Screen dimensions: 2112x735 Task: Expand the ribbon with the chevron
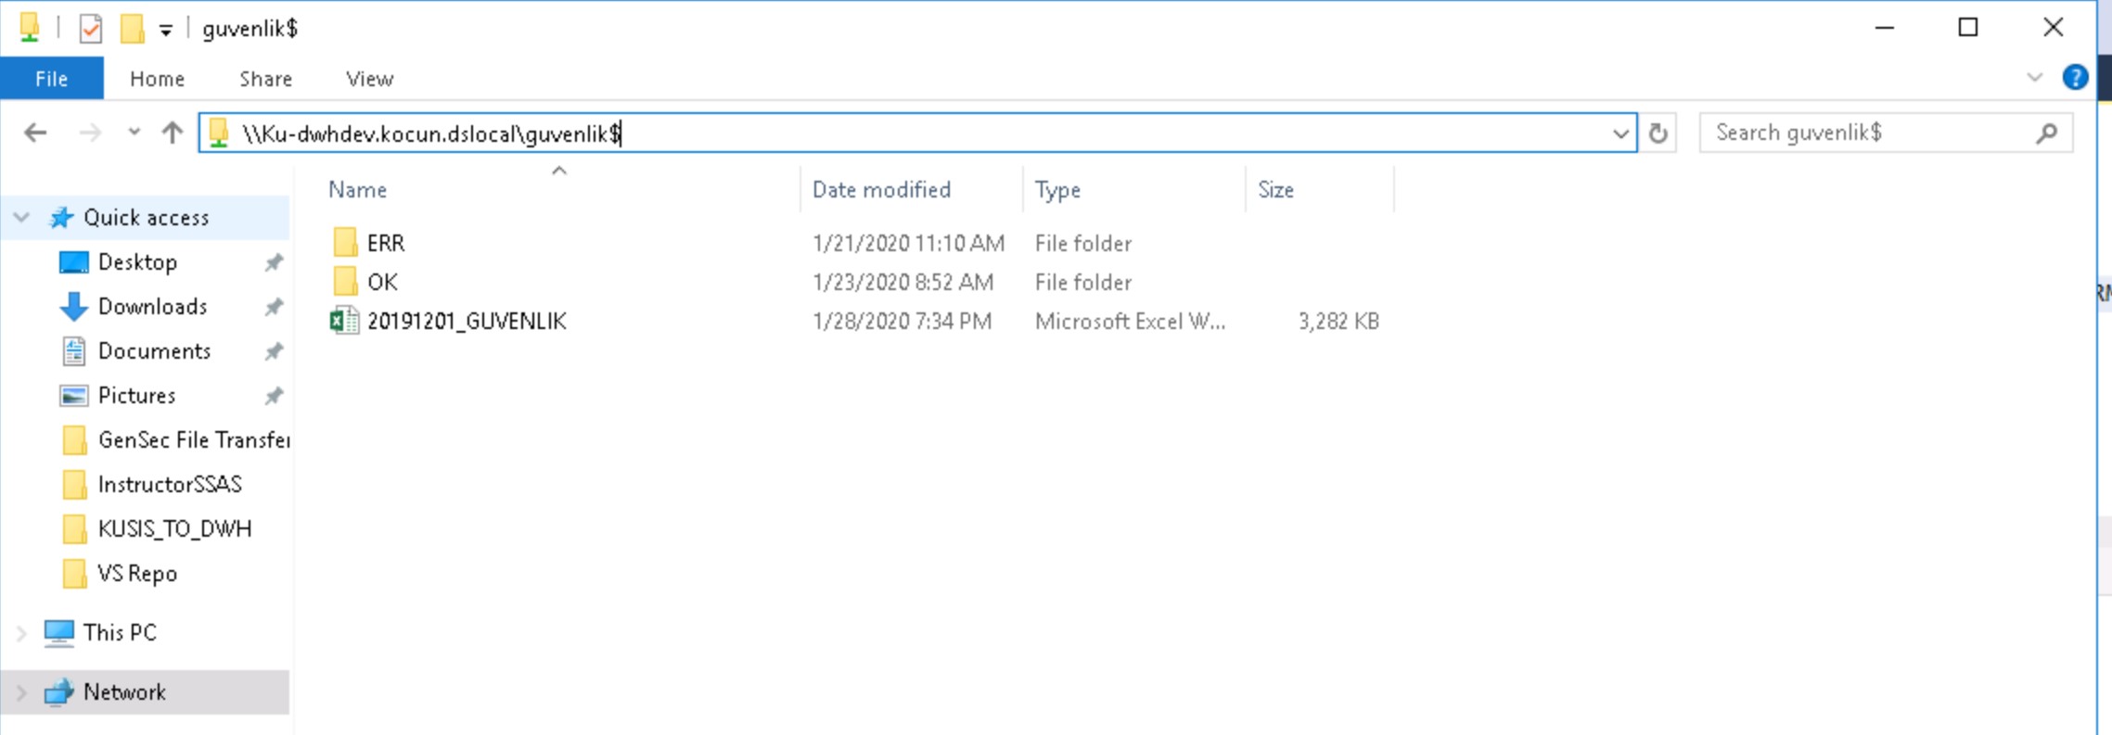point(2034,78)
